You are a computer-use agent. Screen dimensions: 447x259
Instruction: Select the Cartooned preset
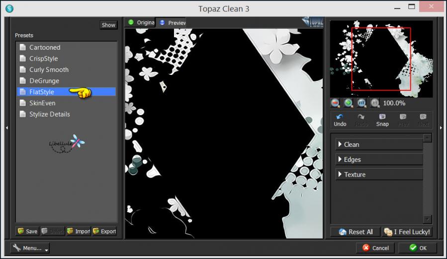pos(66,47)
